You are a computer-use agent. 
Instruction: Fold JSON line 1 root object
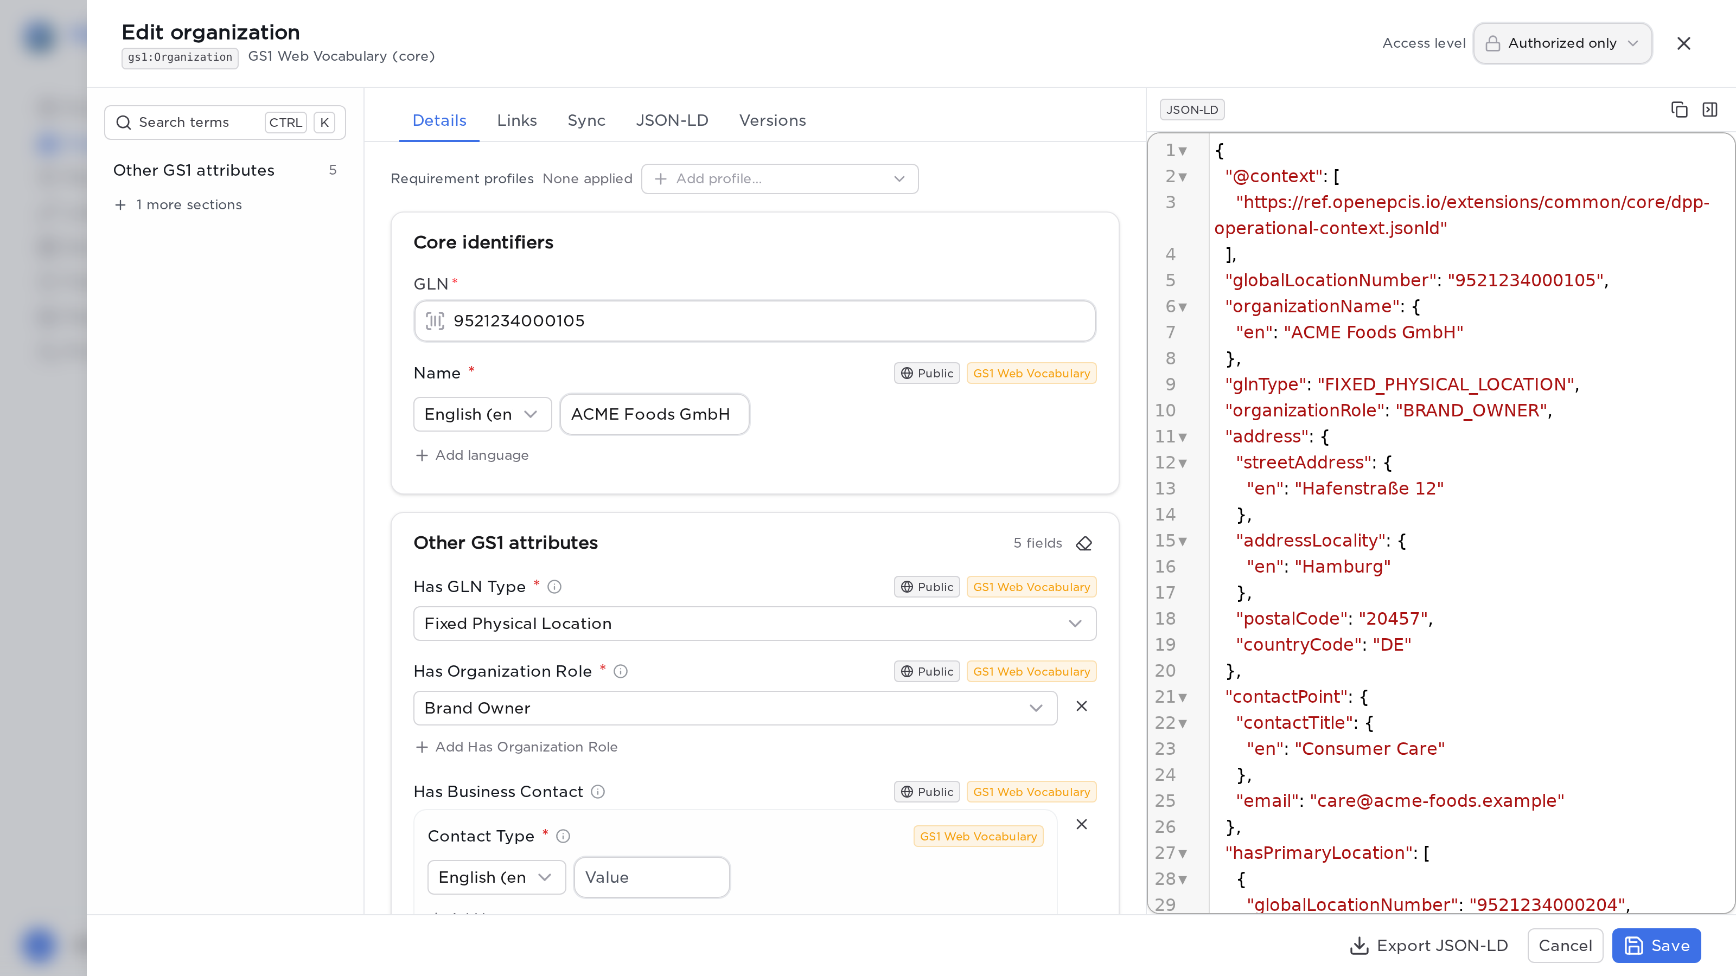pyautogui.click(x=1183, y=152)
